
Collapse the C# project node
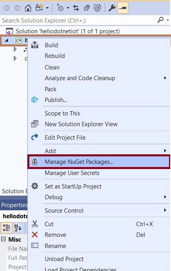pyautogui.click(x=7, y=40)
